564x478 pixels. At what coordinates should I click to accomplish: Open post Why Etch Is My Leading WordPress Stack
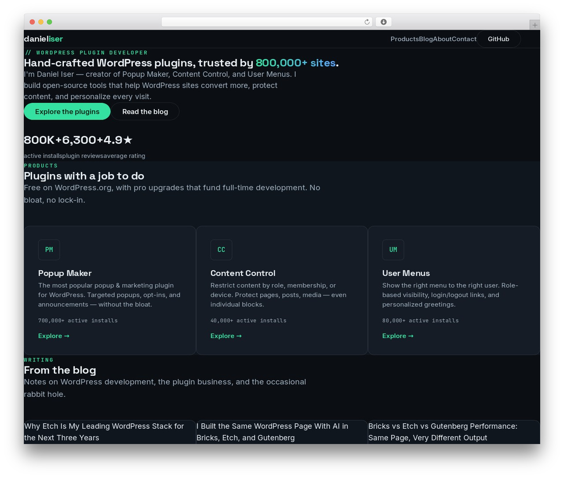104,432
